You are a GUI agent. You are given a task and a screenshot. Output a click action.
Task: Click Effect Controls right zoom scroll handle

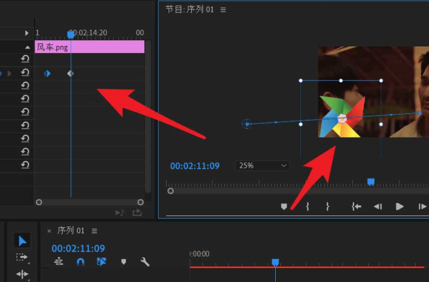point(140,202)
